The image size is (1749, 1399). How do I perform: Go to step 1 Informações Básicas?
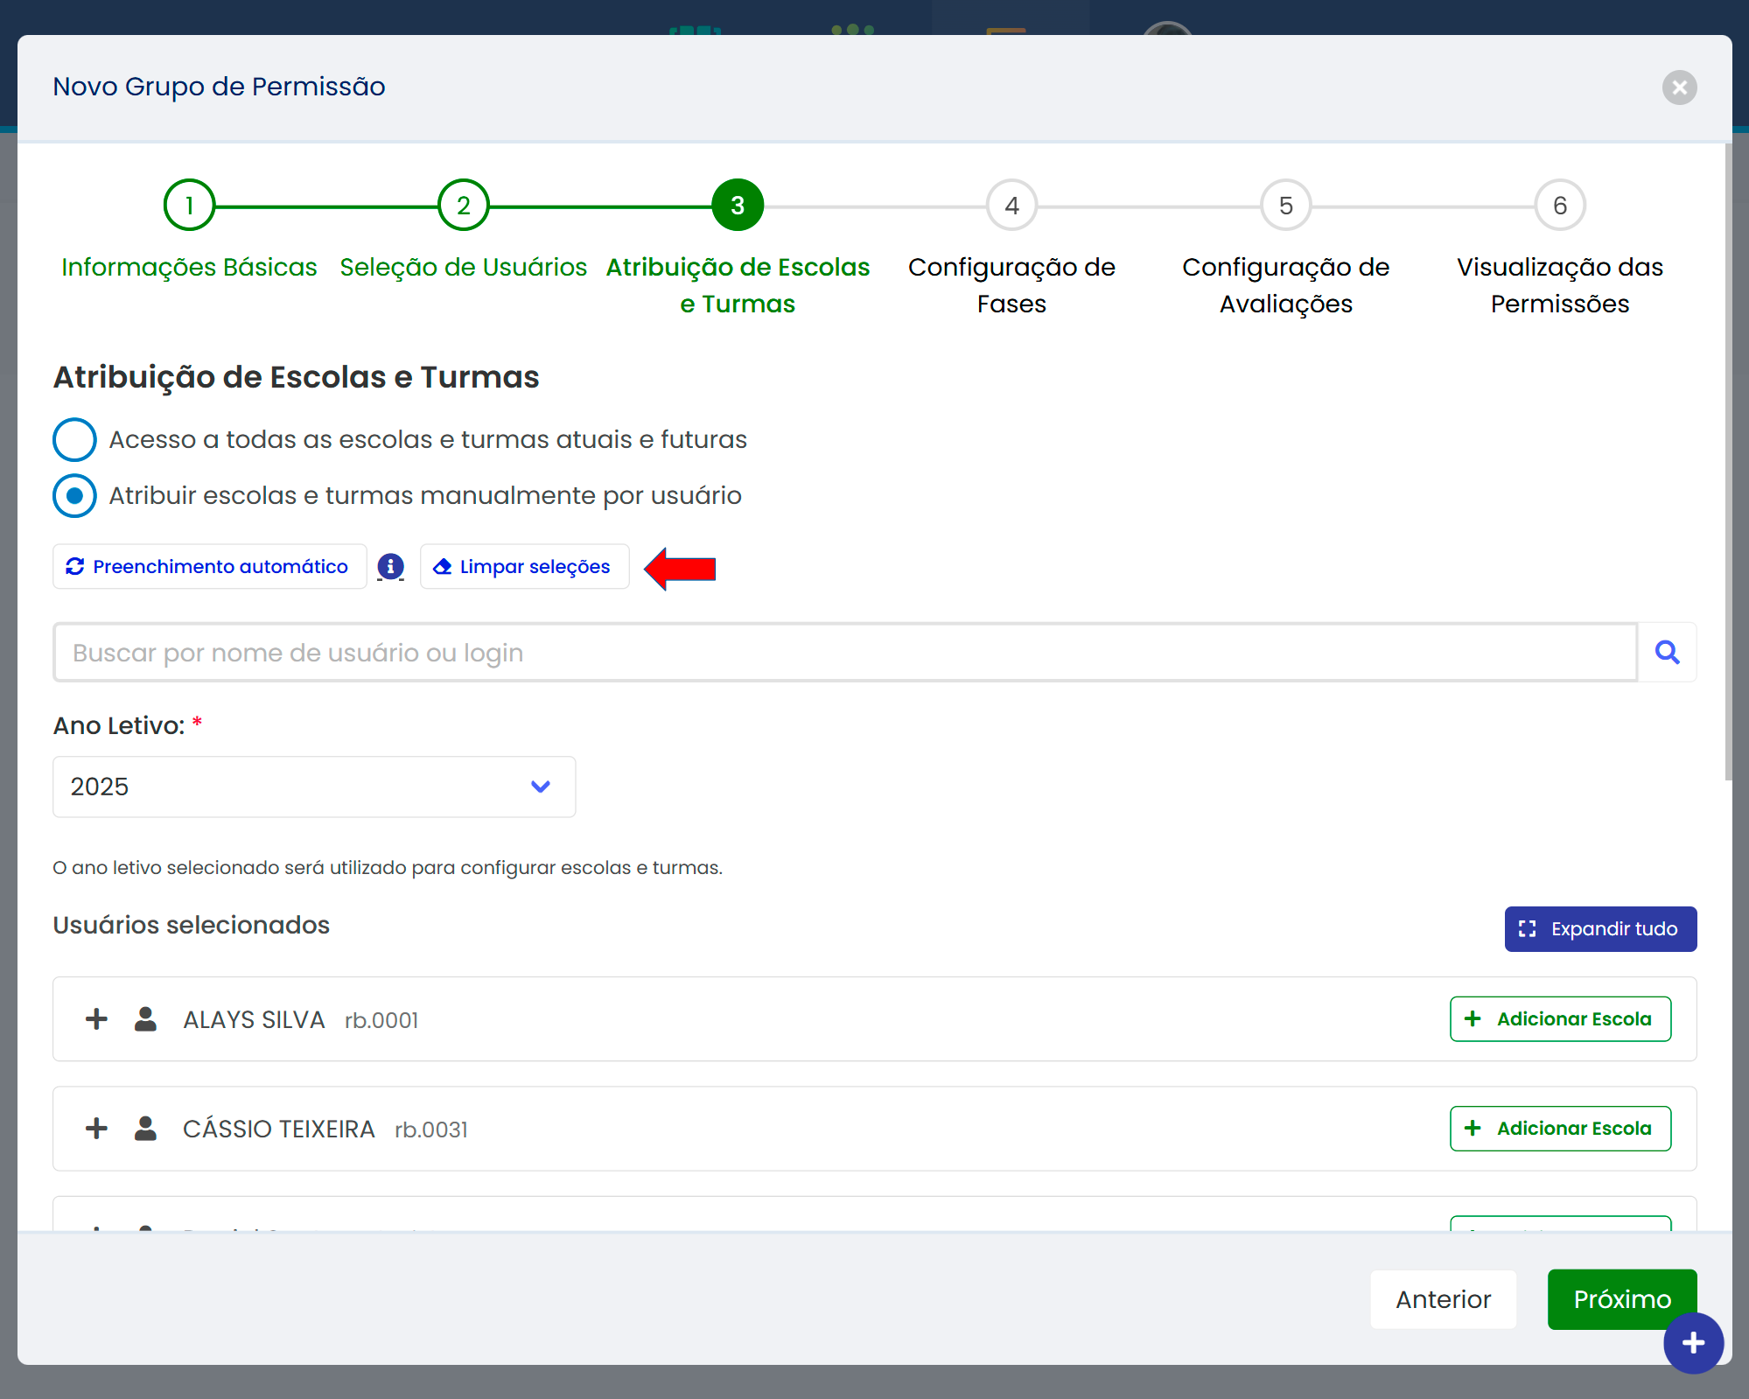coord(189,206)
